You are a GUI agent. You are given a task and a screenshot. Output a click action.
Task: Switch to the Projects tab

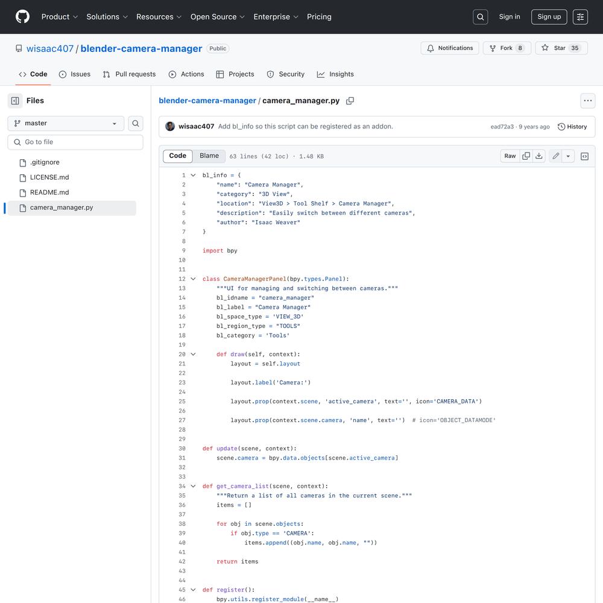click(235, 74)
